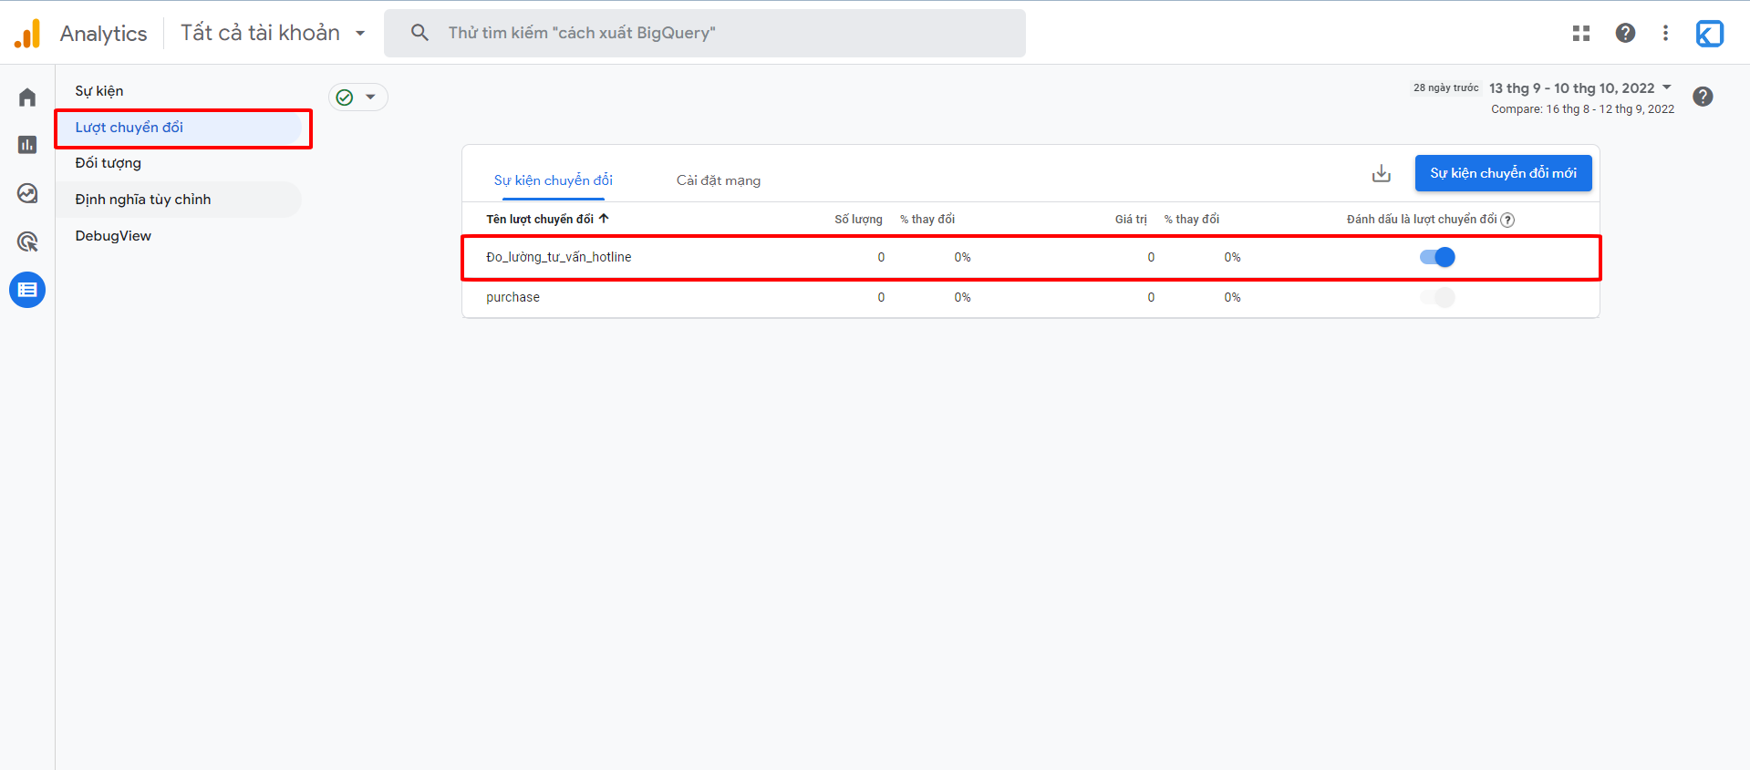Open the Explore icon in sidebar
This screenshot has height=770, width=1750.
point(27,193)
